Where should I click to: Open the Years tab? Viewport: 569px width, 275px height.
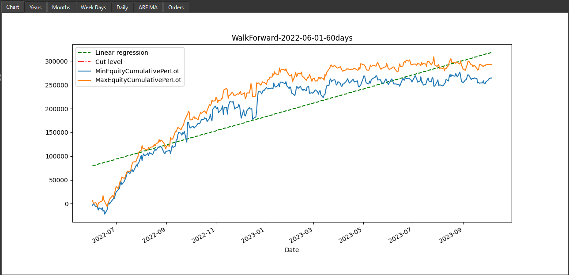tap(35, 7)
